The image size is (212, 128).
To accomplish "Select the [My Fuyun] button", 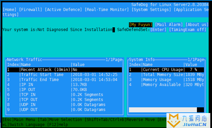I will [x=141, y=25].
